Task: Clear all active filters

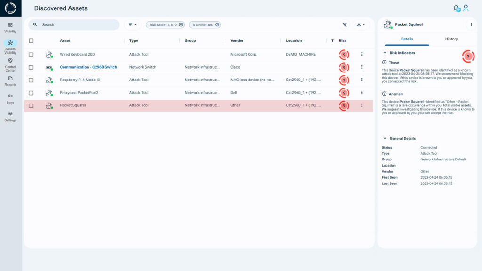Action: tap(344, 24)
